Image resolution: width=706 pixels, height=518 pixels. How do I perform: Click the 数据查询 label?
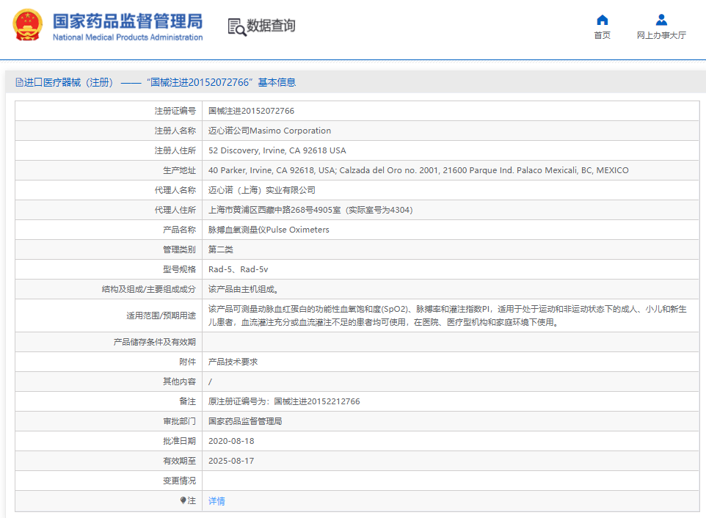tap(271, 26)
